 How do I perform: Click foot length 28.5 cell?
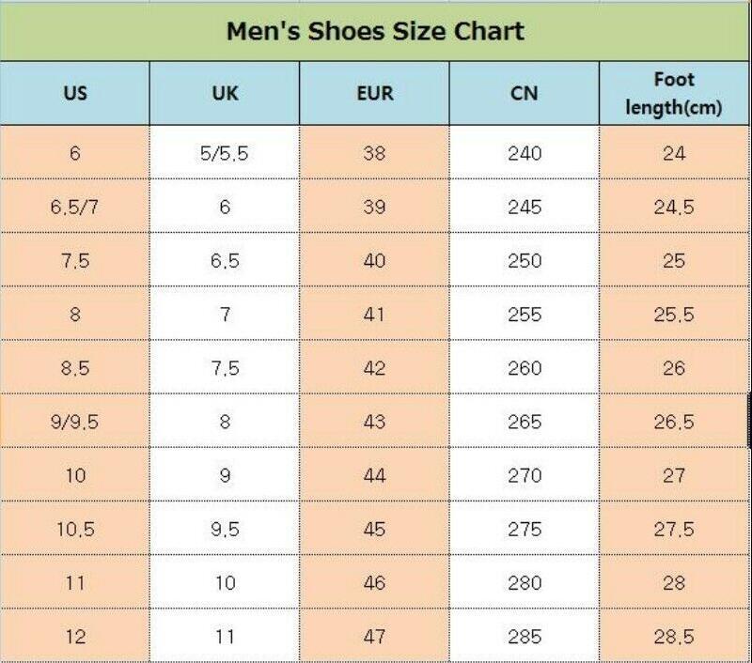click(x=674, y=637)
